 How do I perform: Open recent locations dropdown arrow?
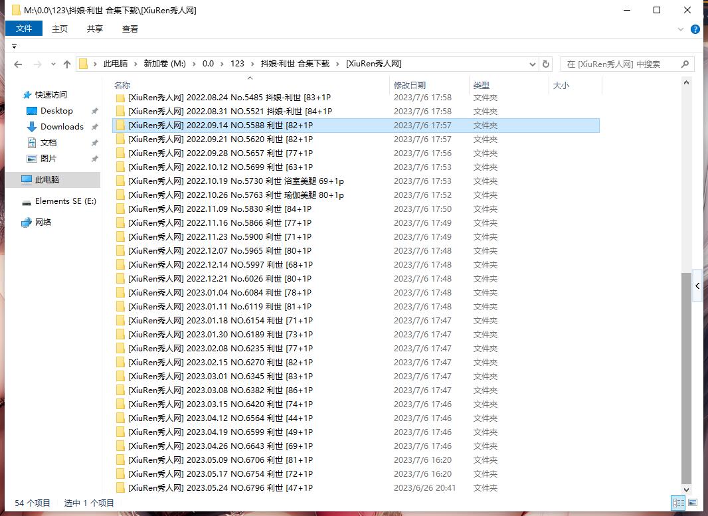click(x=52, y=64)
